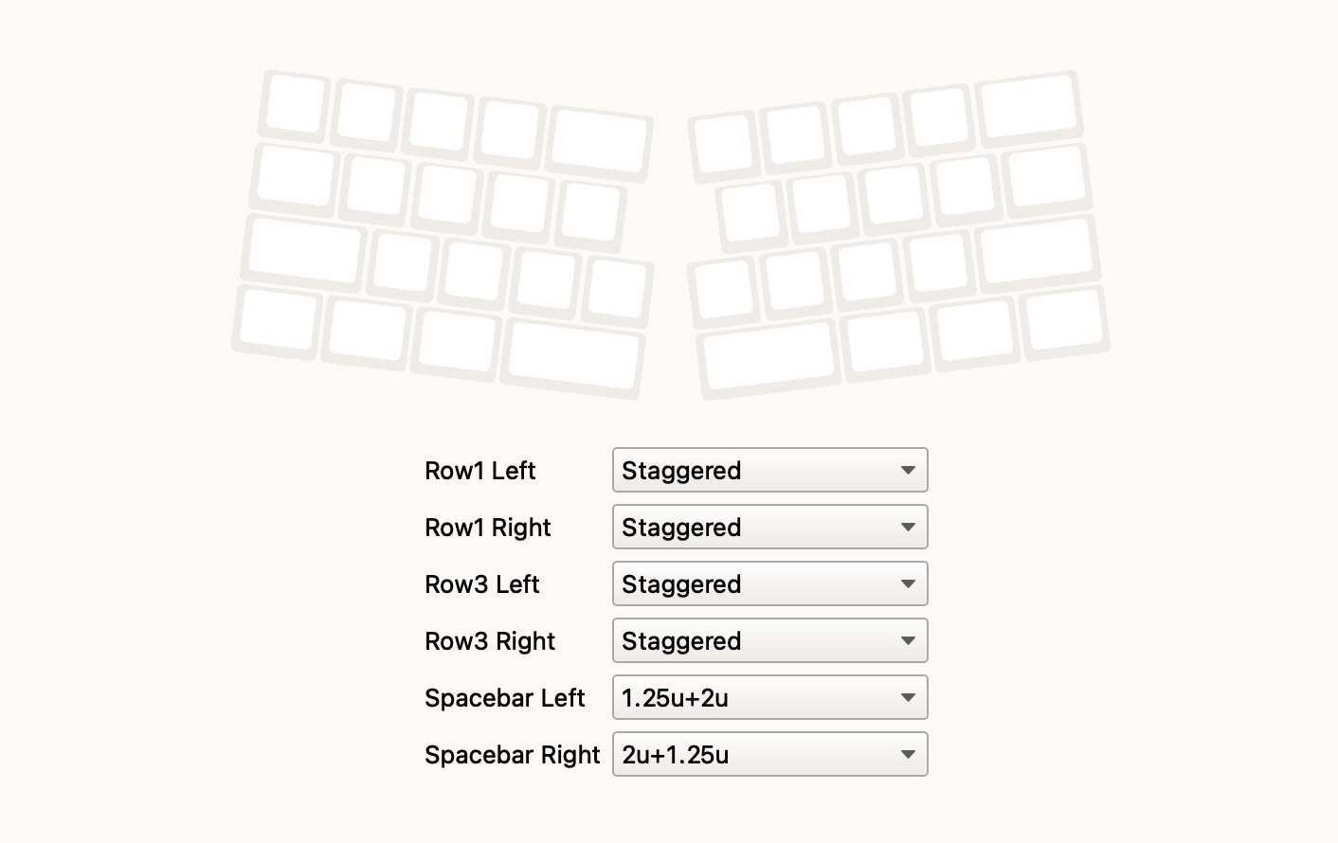Image resolution: width=1338 pixels, height=843 pixels.
Task: Click the top-left key of right half
Action: coord(725,147)
